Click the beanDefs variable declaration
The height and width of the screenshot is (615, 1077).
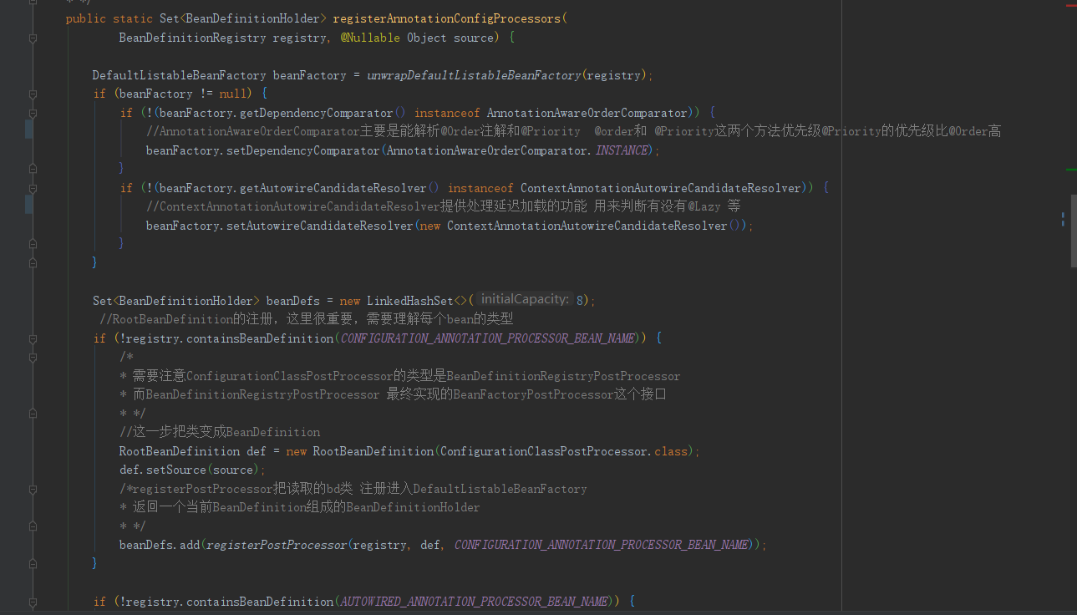[293, 301]
